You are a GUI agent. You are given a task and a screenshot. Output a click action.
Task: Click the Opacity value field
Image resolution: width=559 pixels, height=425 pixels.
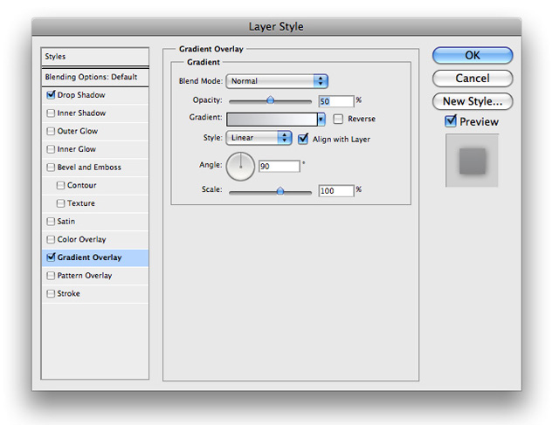coord(336,101)
